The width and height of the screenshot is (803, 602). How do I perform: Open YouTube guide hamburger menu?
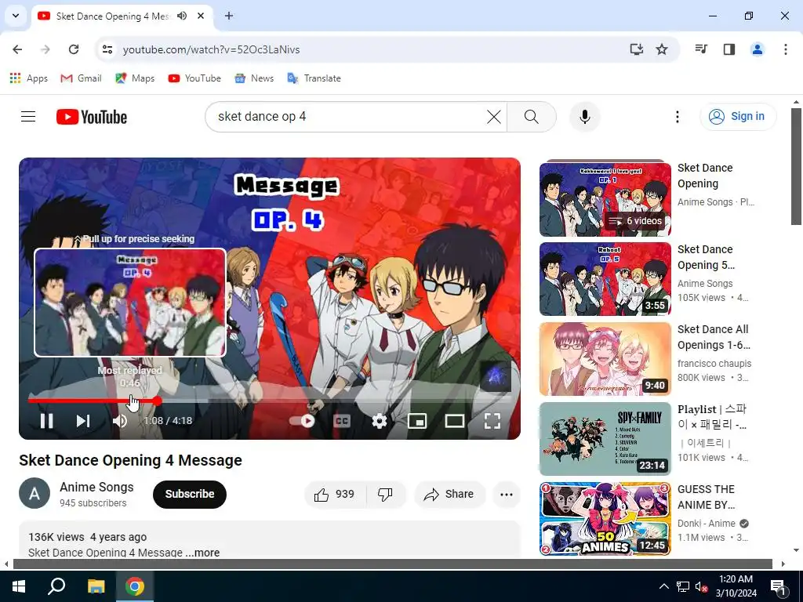coord(28,117)
